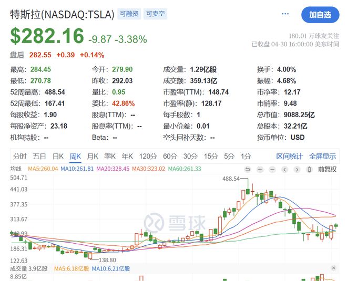
Task: Switch to the 年K chart tab
Action: coord(127,157)
